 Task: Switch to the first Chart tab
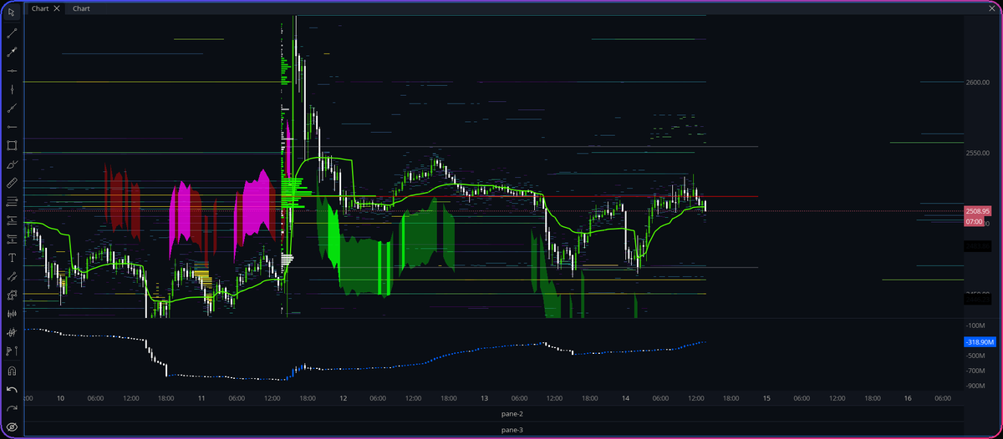coord(40,8)
